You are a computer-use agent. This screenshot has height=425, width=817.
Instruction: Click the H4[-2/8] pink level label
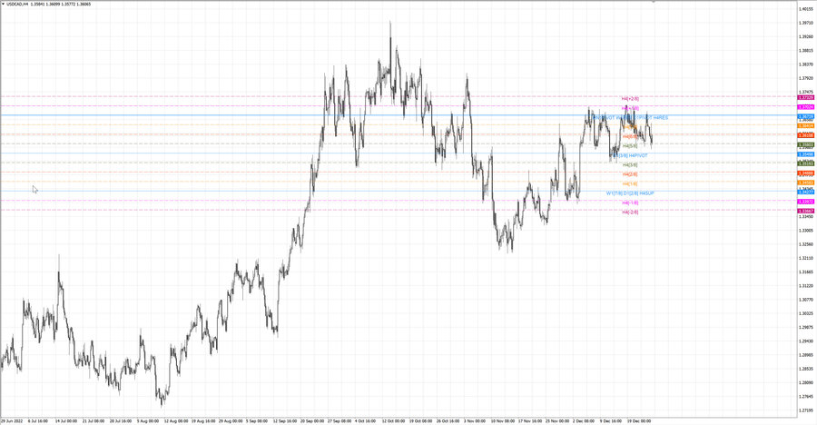pos(630,212)
